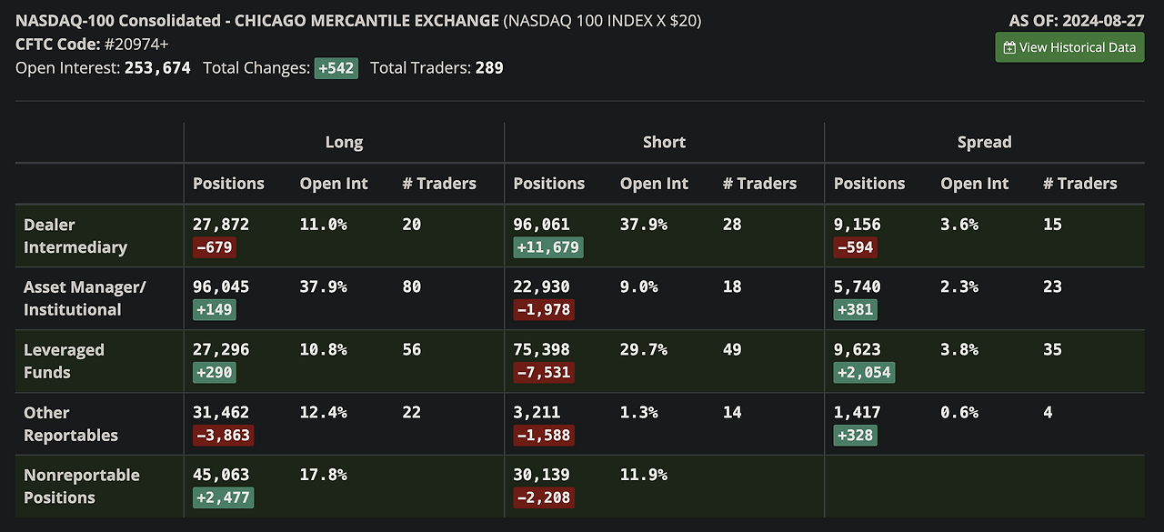Click the -7,531 change badge
This screenshot has height=532, width=1164.
click(x=543, y=373)
